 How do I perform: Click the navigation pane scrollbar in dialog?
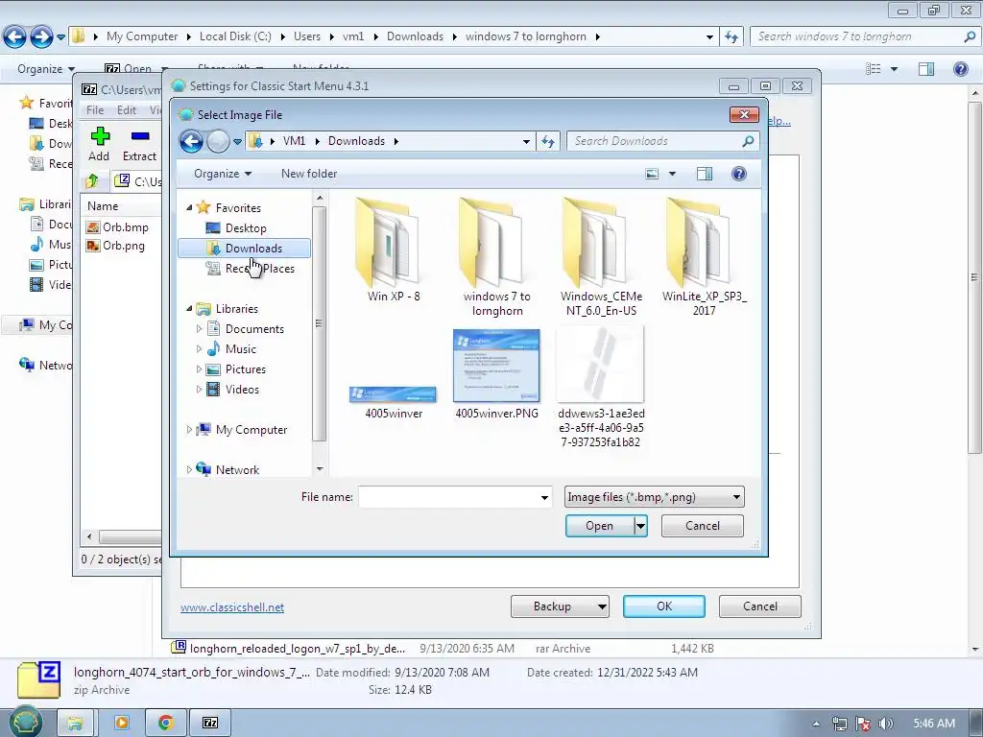tap(319, 323)
